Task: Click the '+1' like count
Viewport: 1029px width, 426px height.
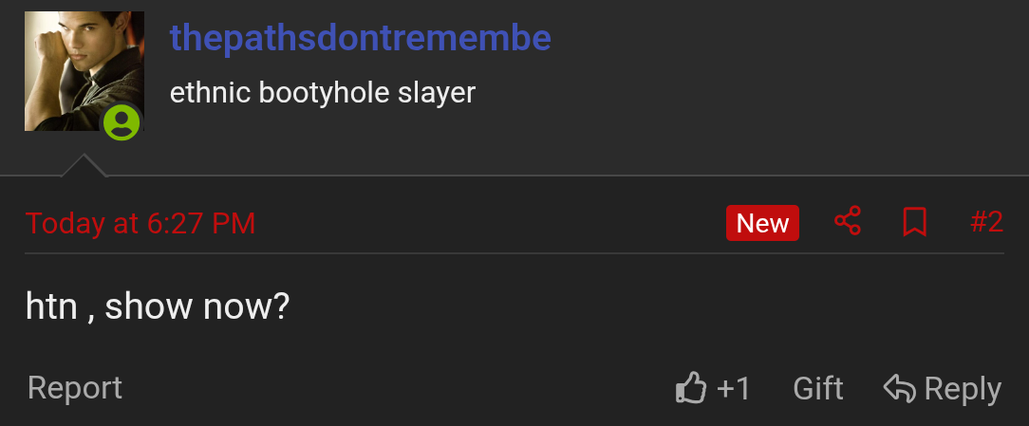Action: 733,389
